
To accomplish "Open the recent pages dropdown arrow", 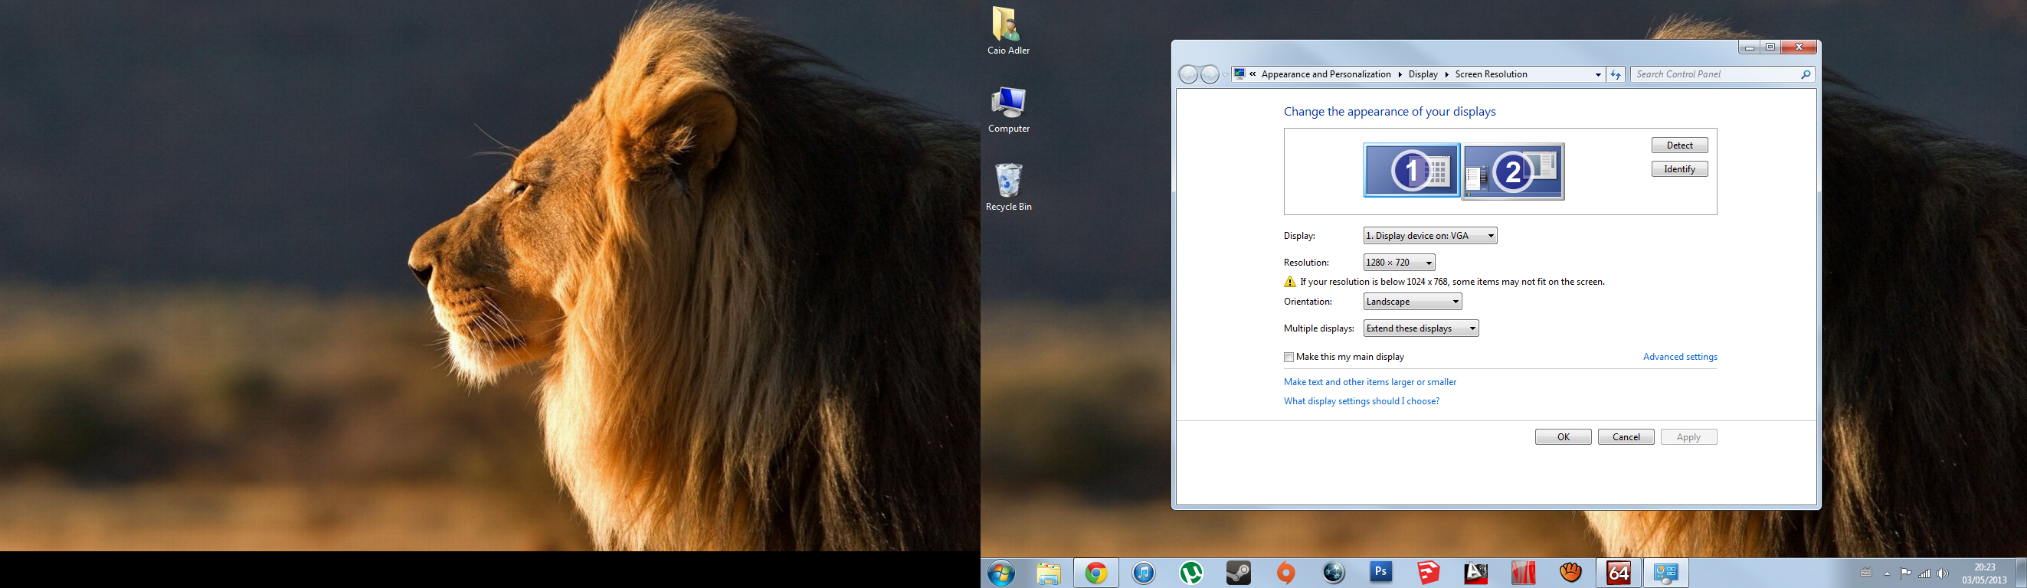I will coord(1224,75).
